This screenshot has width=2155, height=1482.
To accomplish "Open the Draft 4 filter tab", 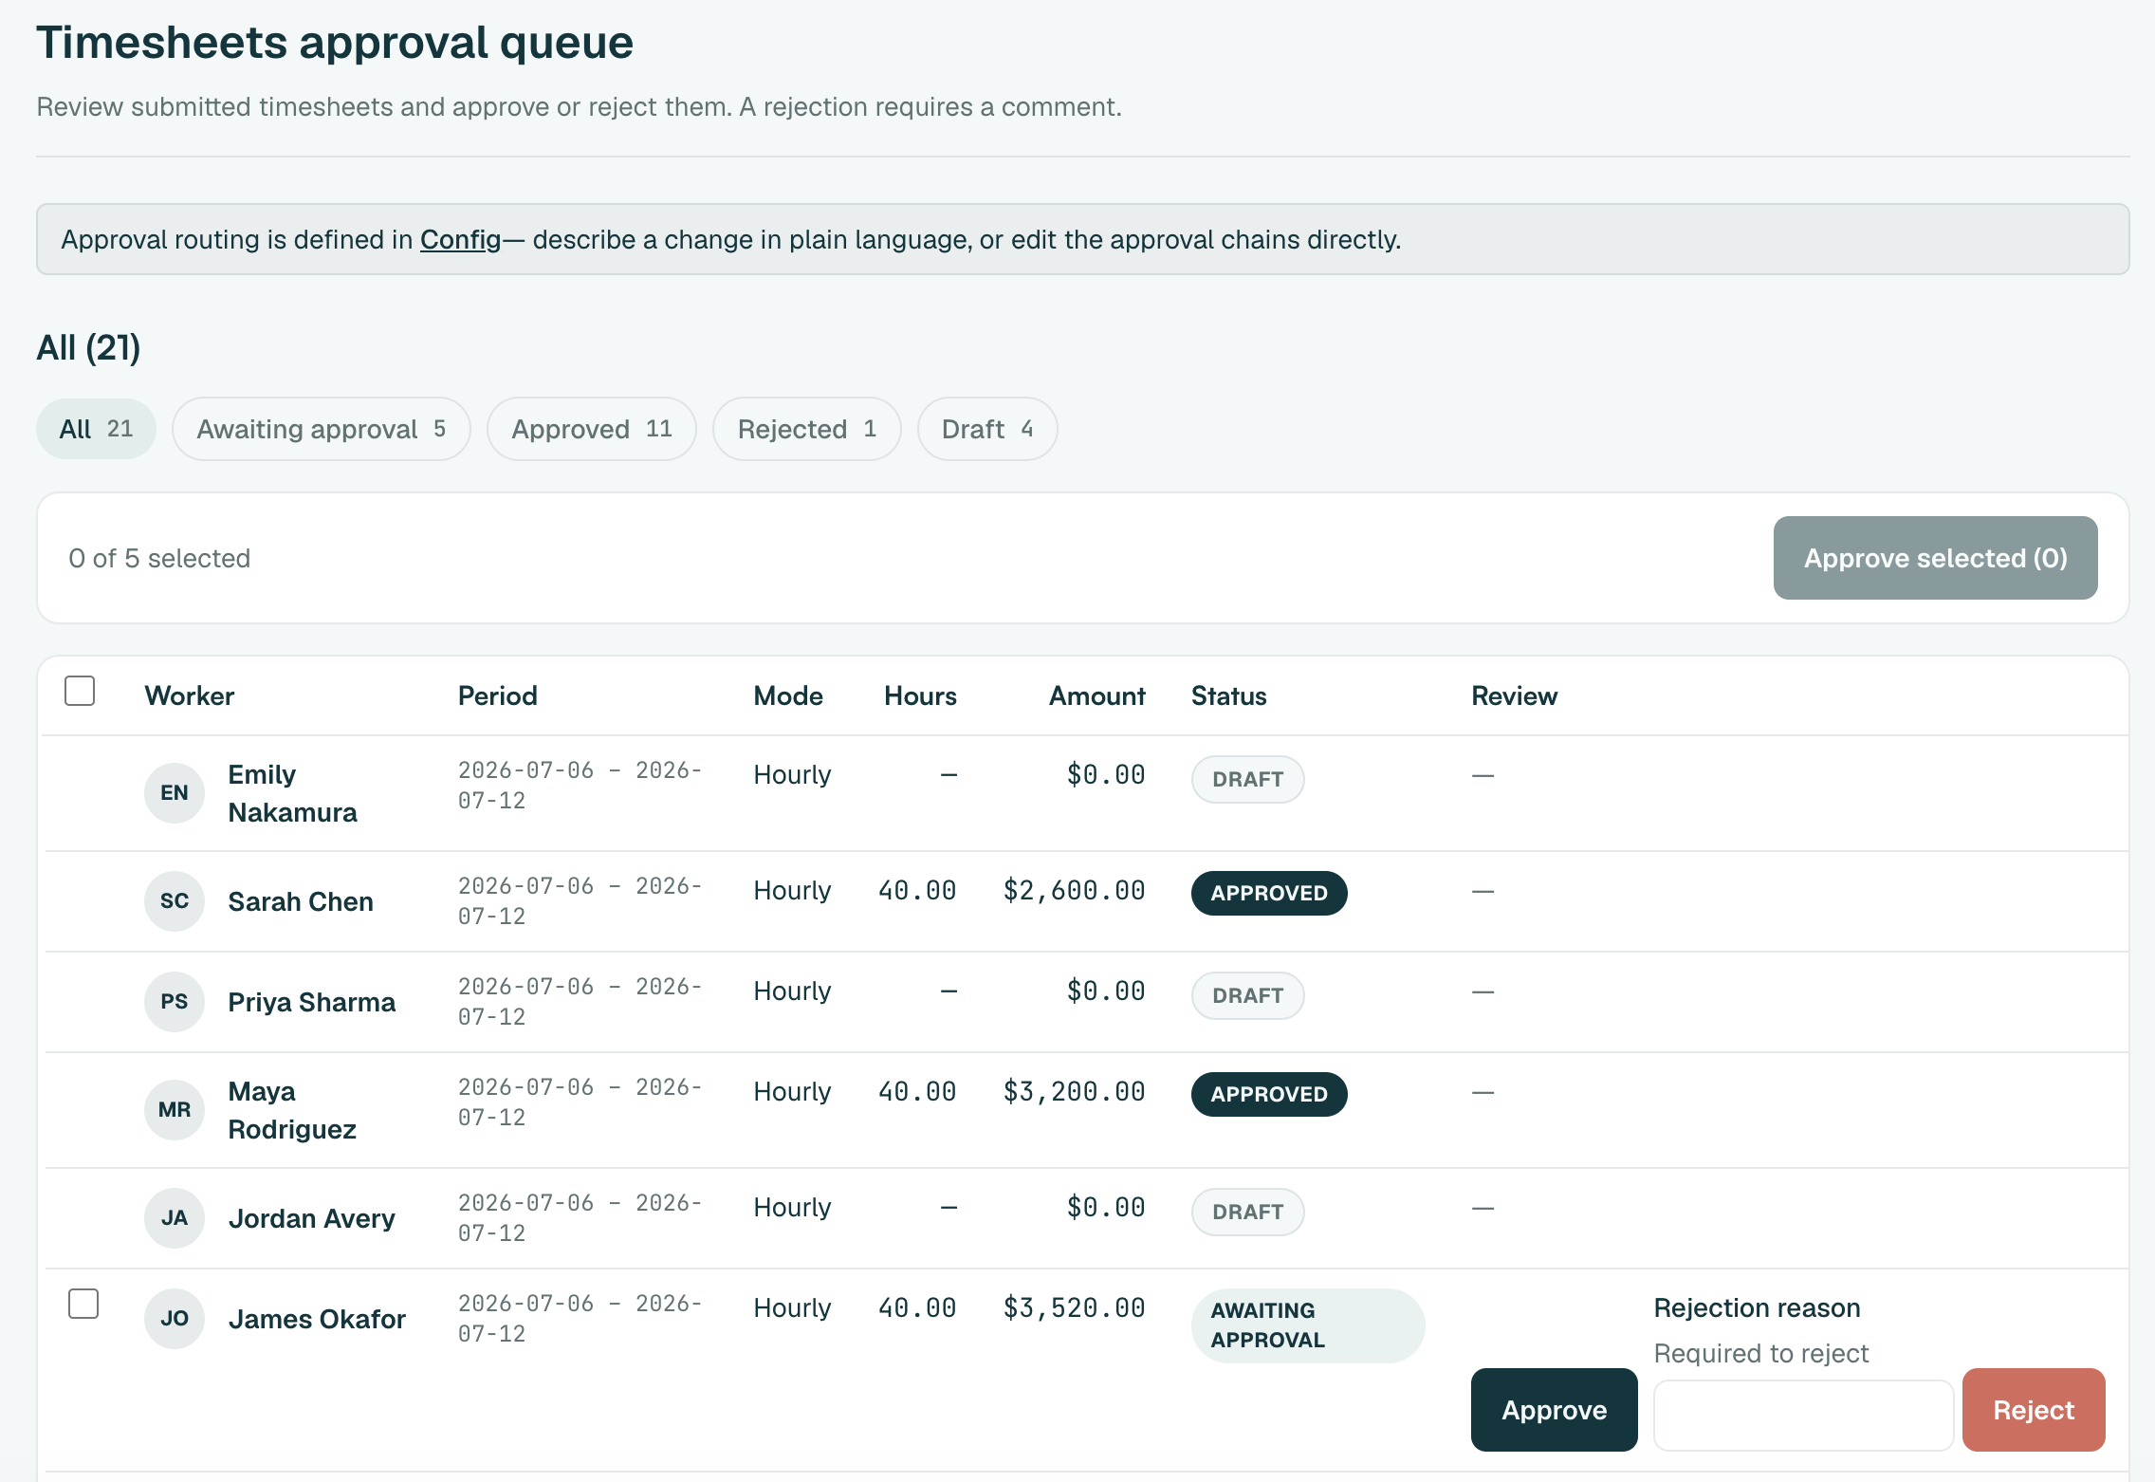I will click(x=986, y=429).
